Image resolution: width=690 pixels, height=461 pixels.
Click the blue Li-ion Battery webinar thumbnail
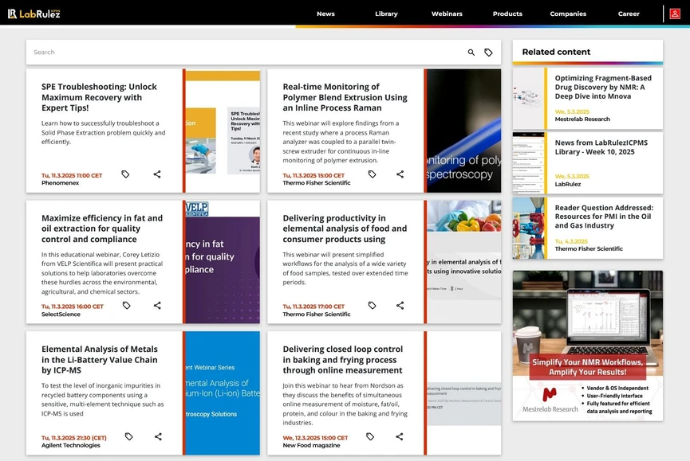(x=223, y=393)
